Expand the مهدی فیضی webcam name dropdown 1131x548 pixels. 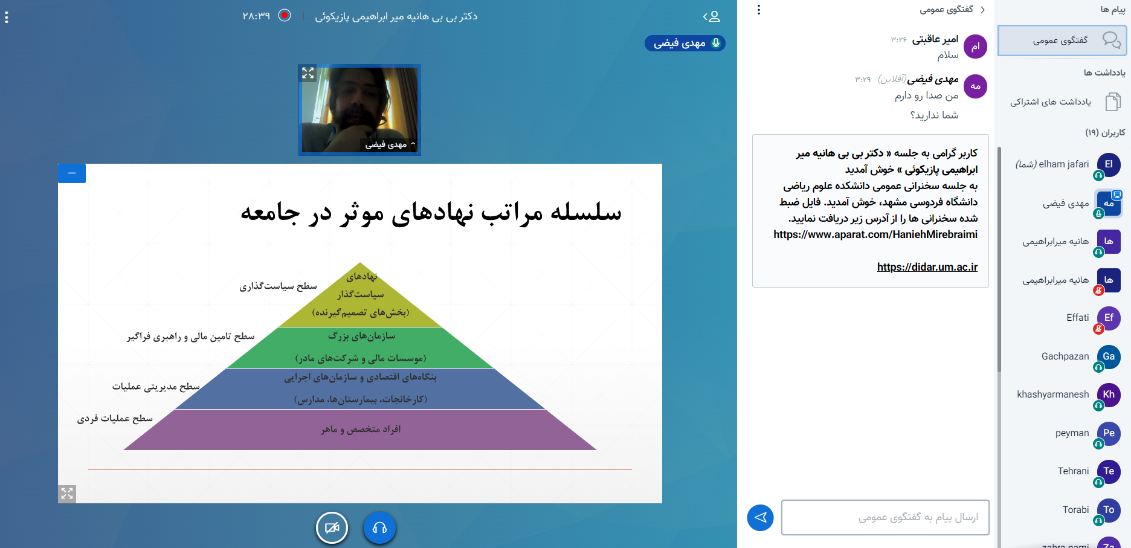tap(413, 144)
